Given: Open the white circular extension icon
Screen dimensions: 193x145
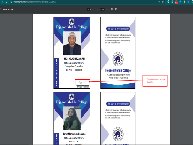Looking at the screenshot, I should [168, 1].
